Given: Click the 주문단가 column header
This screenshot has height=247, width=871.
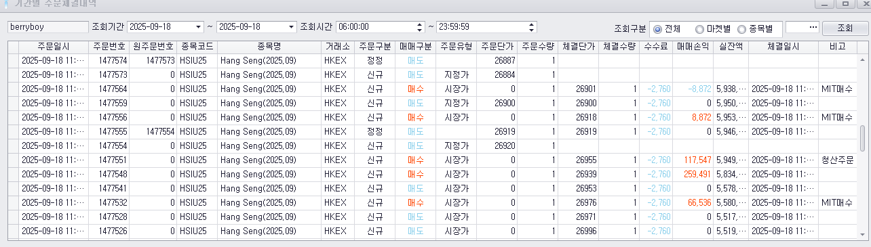Looking at the screenshot, I should 497,47.
